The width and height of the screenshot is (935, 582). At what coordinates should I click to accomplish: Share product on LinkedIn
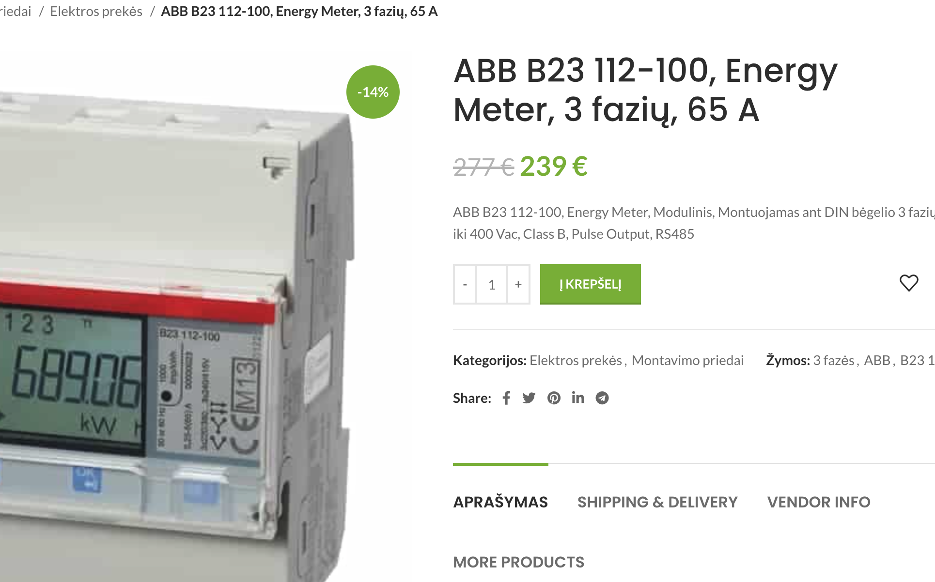point(578,398)
